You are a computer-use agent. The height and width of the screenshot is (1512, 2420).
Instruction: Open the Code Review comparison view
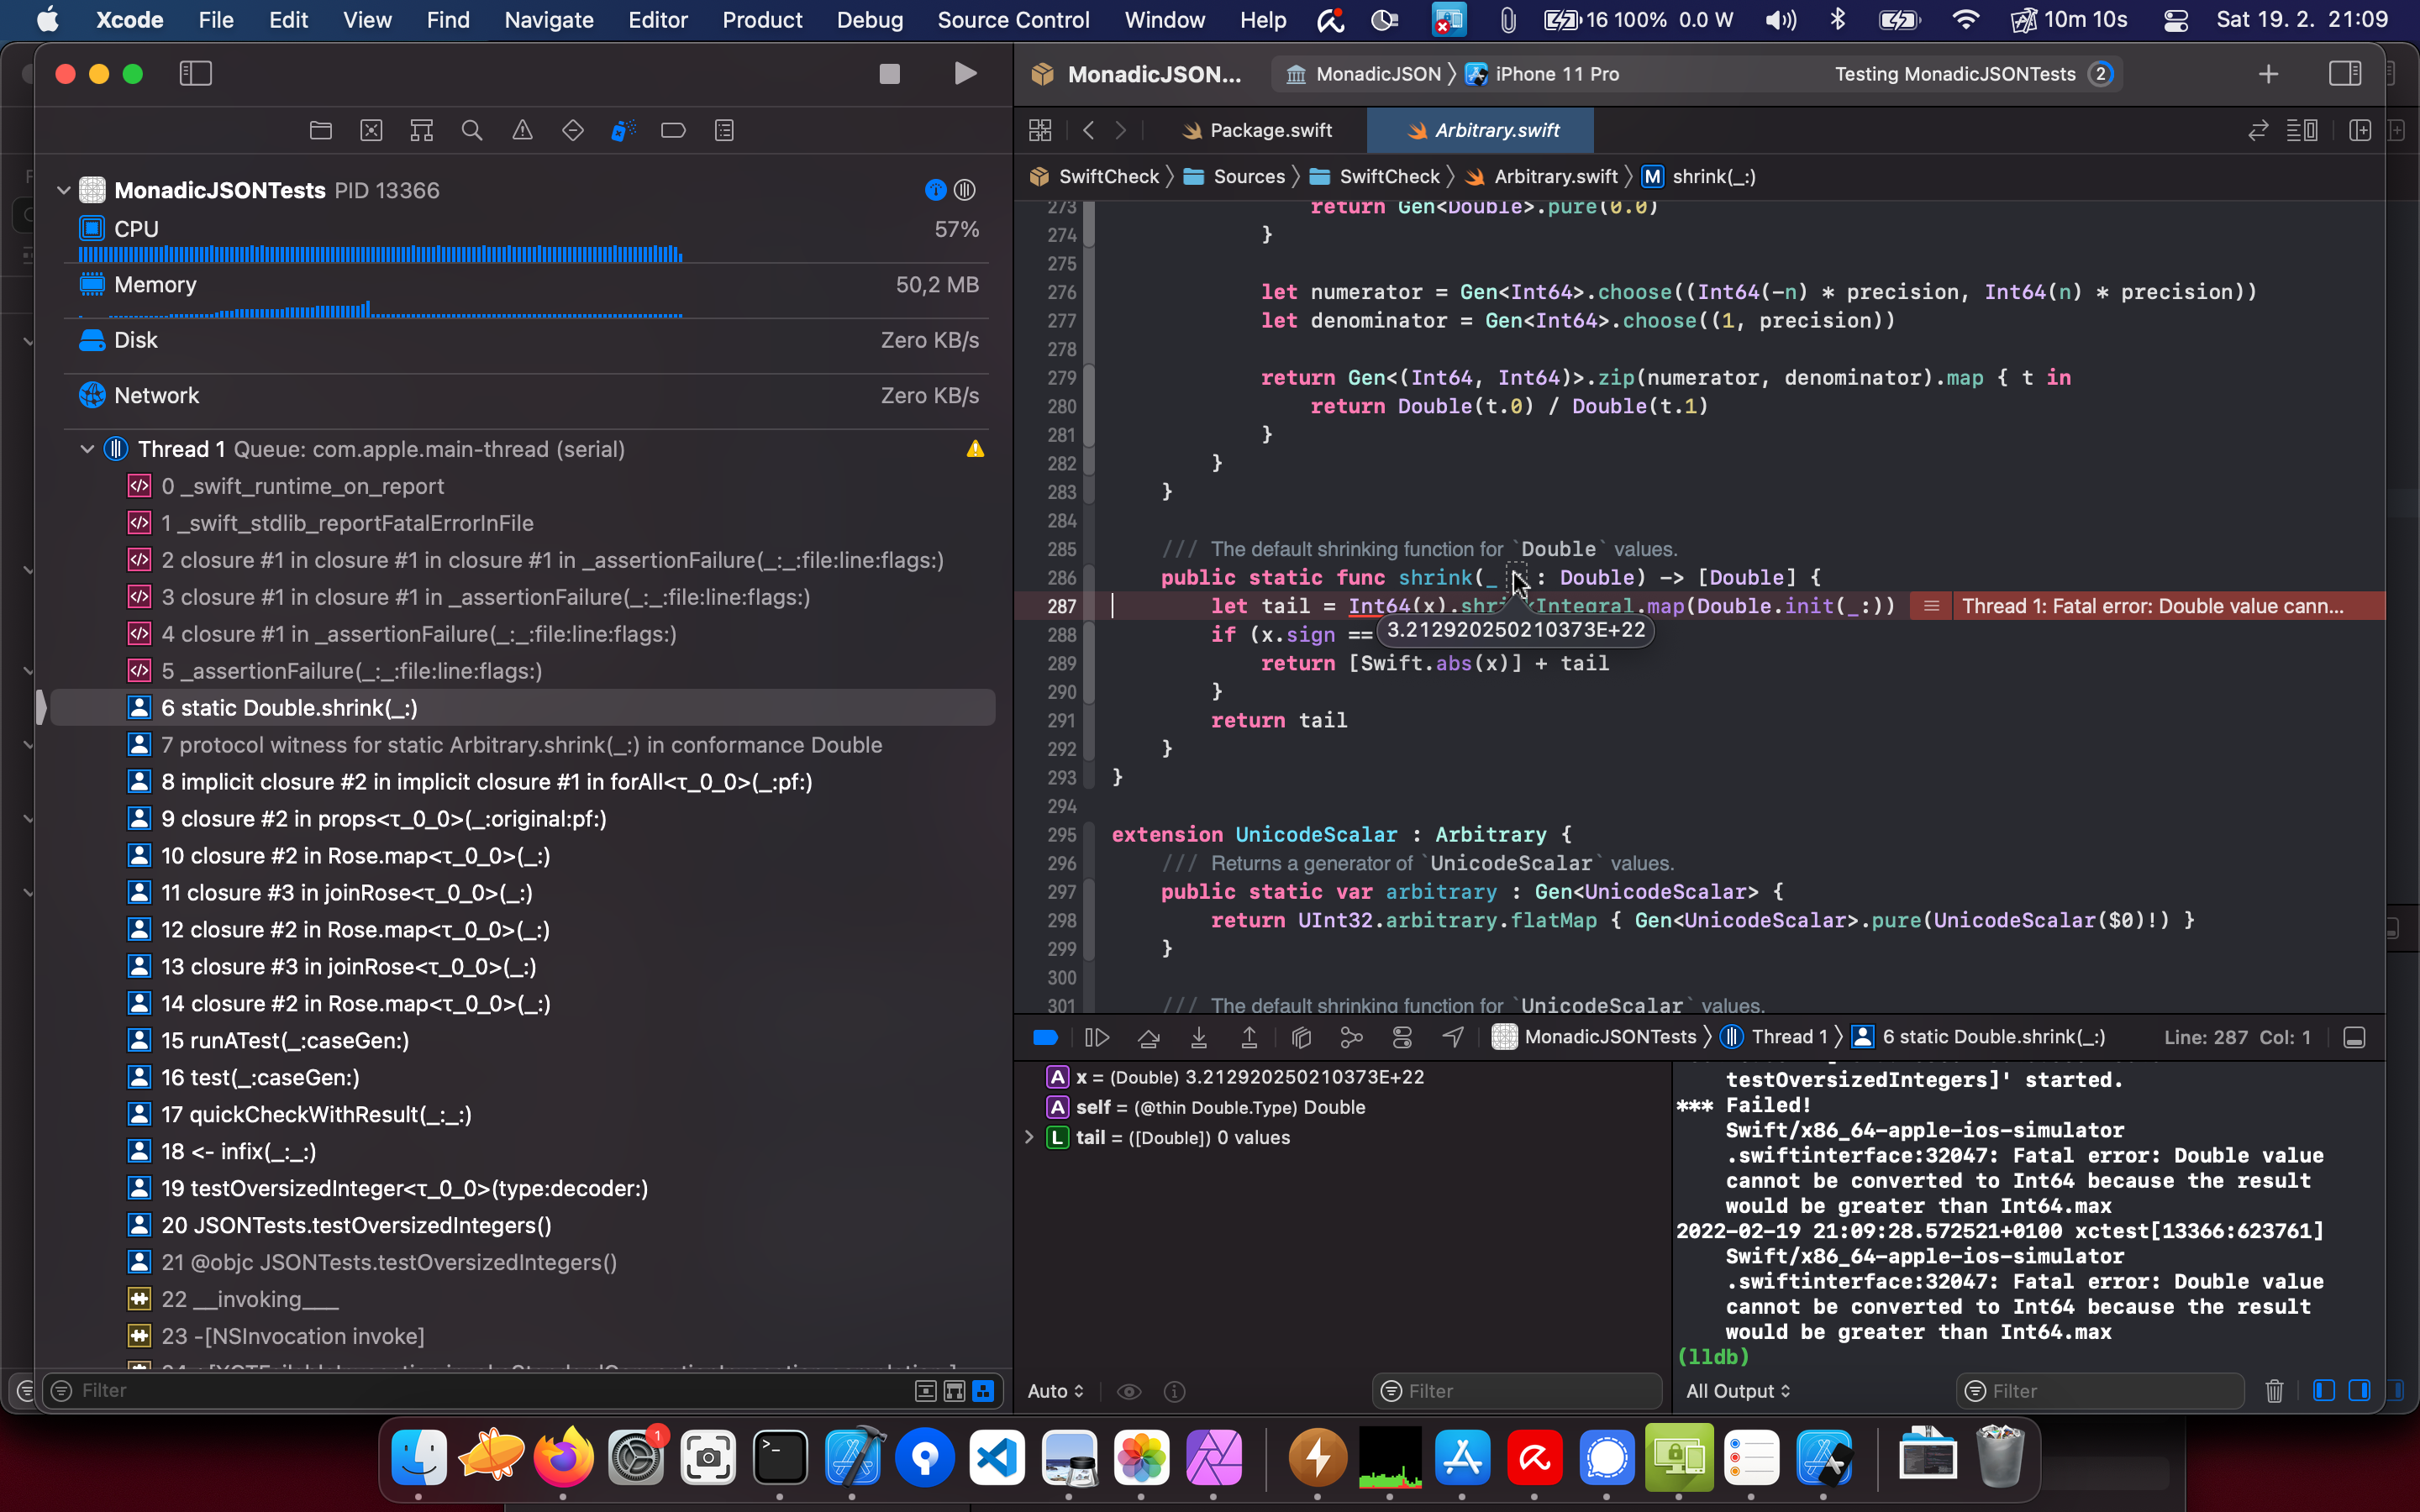click(x=2257, y=130)
